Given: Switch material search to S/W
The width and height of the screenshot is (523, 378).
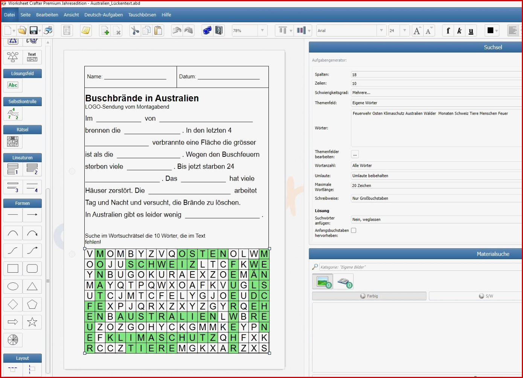Looking at the screenshot, I should click(x=476, y=296).
